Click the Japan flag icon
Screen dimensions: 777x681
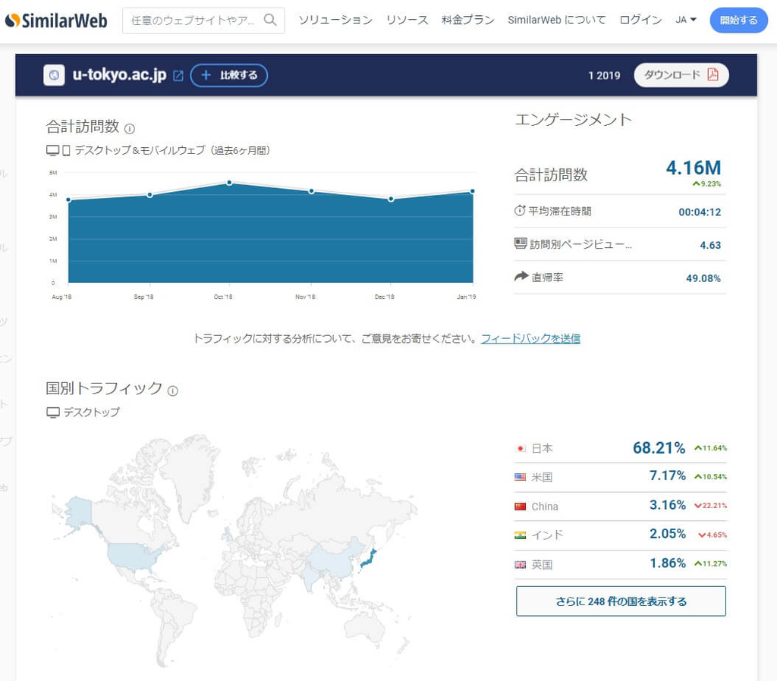coord(521,448)
